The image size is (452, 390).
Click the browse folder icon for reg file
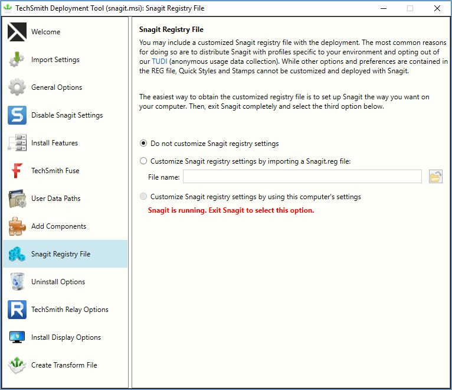click(435, 176)
